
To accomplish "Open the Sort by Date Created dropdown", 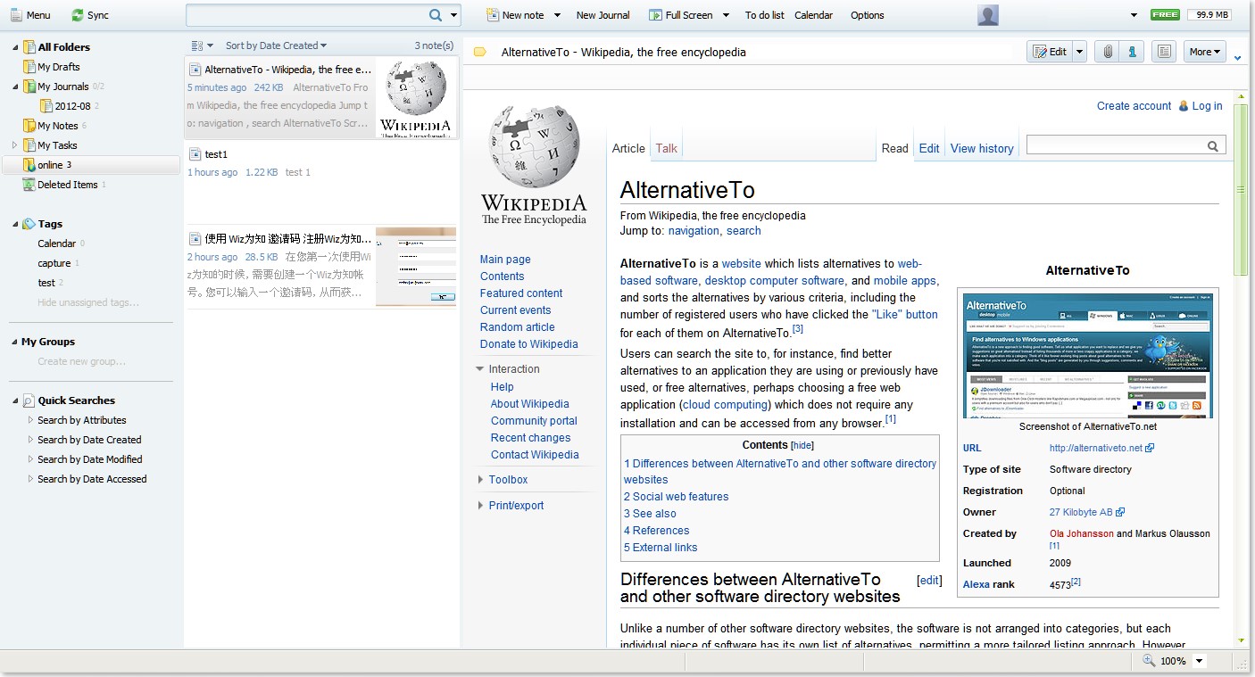I will pyautogui.click(x=276, y=45).
